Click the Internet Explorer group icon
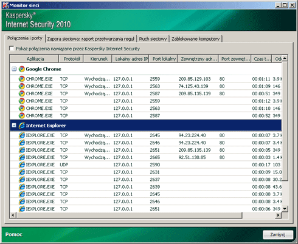Viewport: 298px width, 244px height. point(22,126)
